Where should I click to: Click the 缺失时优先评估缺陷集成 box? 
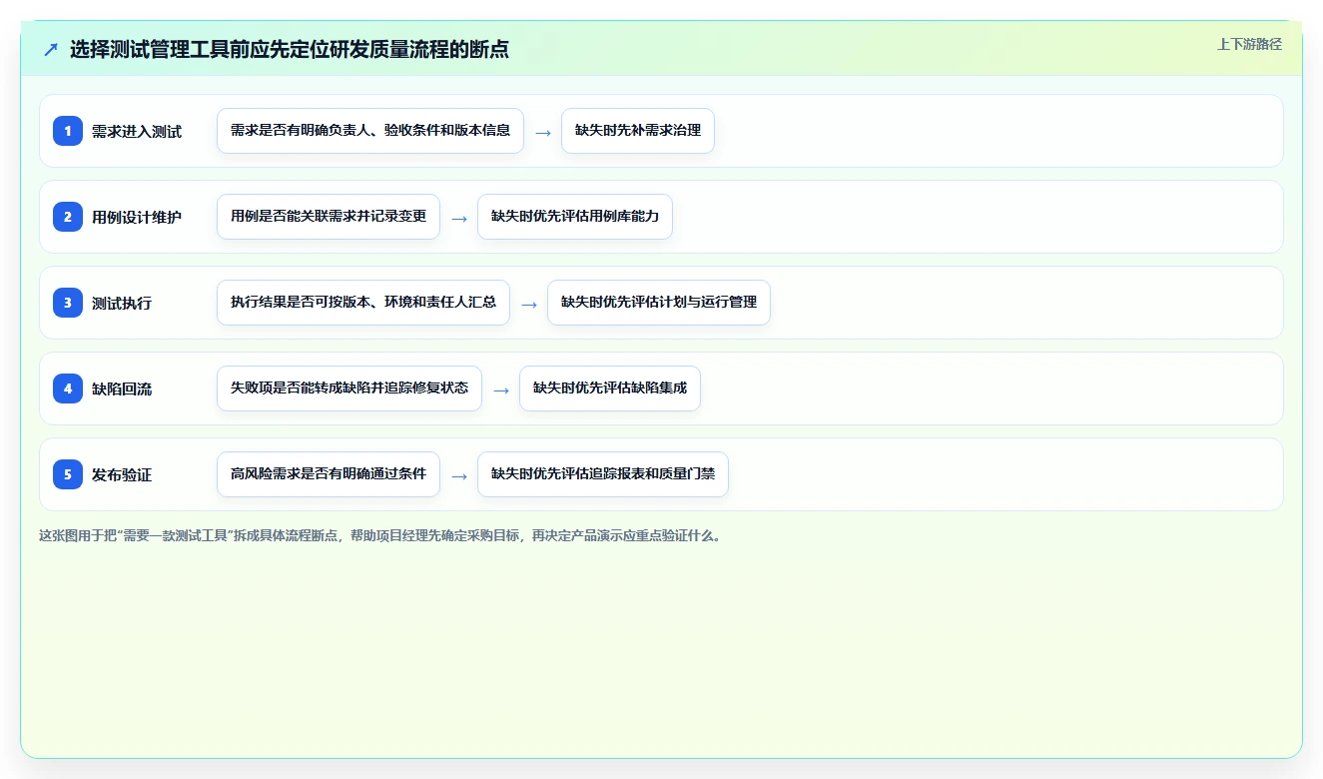tap(610, 389)
